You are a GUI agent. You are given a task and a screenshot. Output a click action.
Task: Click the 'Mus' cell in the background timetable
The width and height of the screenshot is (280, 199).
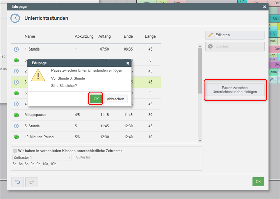click(x=272, y=41)
